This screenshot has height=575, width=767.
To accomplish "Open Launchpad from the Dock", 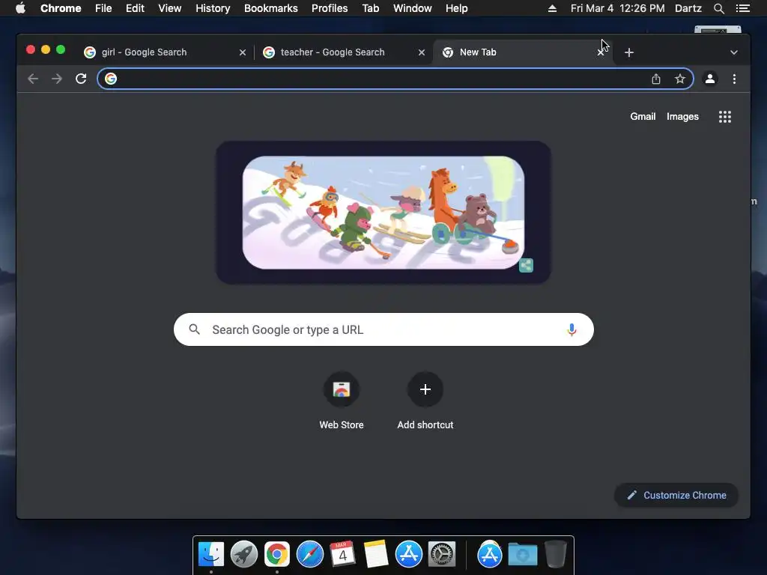I will point(244,555).
